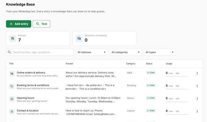This screenshot has height=122, width=207.
Task: Sort by the Usage column header
Action: (169, 64)
